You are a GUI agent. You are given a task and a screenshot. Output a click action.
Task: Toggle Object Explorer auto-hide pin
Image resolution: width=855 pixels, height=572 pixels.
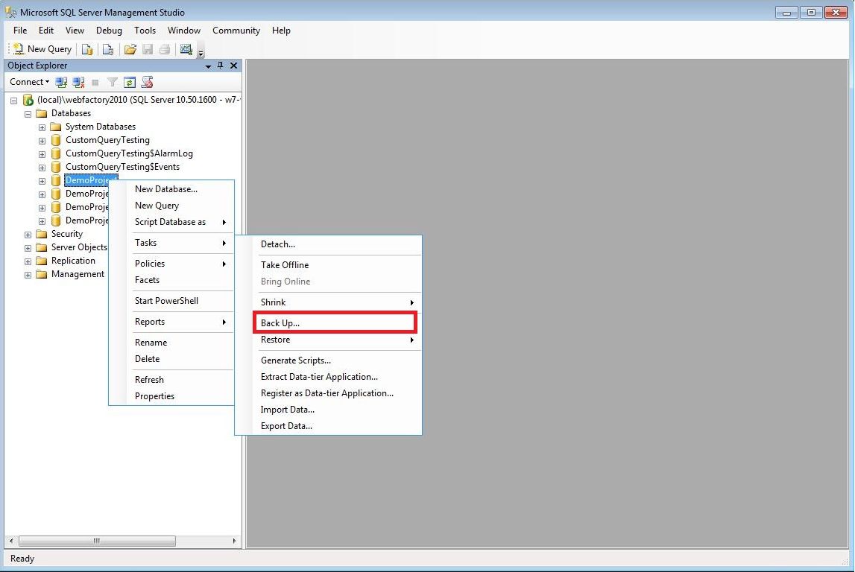(220, 66)
